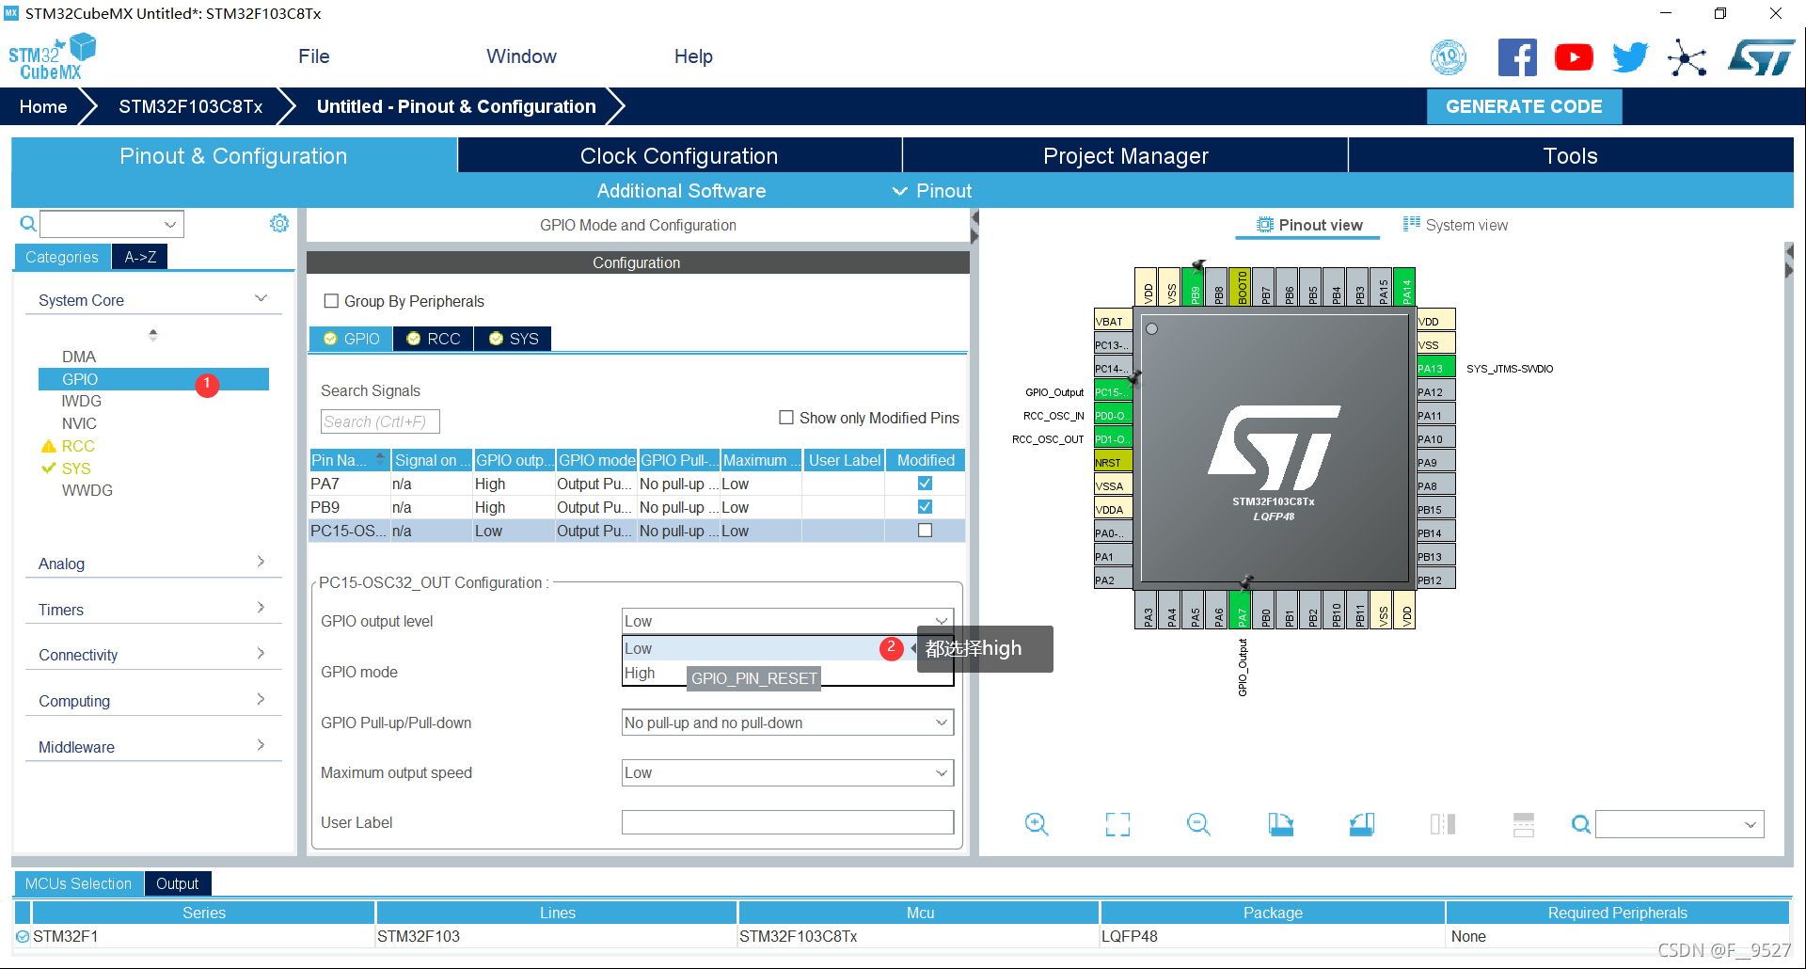Open the Facebook link icon
Viewport: 1806px width, 969px height.
1517,57
